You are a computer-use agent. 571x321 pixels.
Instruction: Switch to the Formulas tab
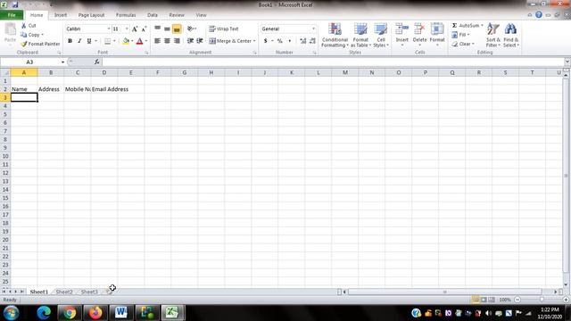pos(126,15)
